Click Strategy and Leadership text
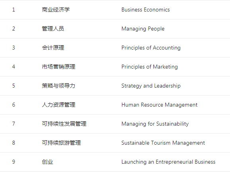Image resolution: width=230 pixels, height=172 pixels. point(151,86)
